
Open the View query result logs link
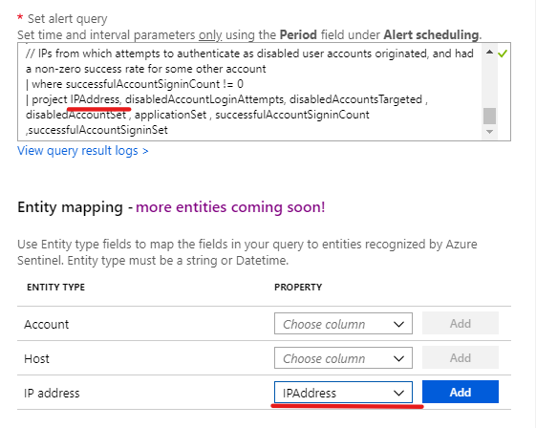83,150
